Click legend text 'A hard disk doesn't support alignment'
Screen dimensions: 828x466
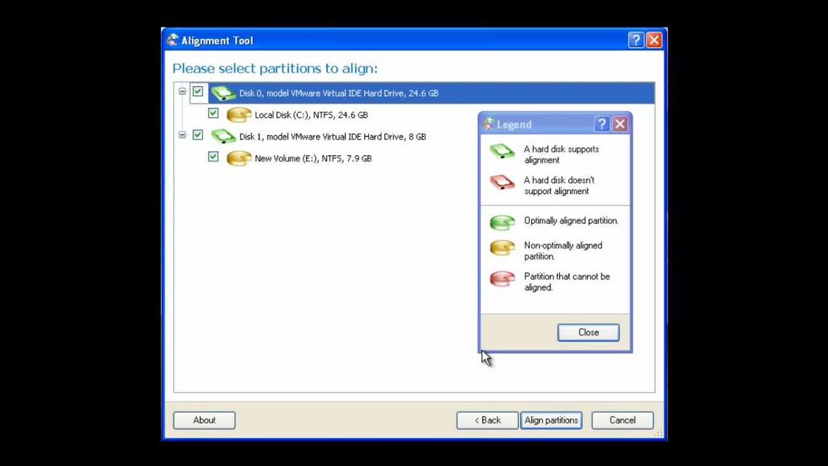[559, 186]
